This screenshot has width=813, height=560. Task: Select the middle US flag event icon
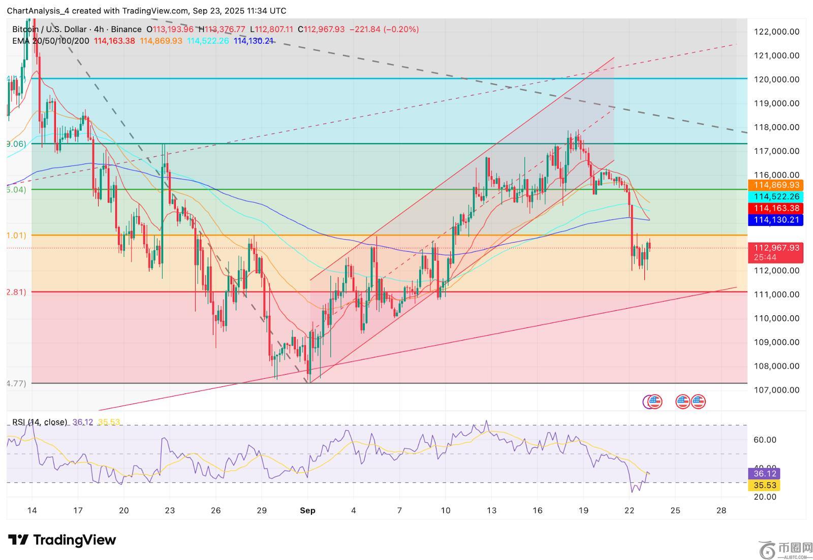pos(683,402)
